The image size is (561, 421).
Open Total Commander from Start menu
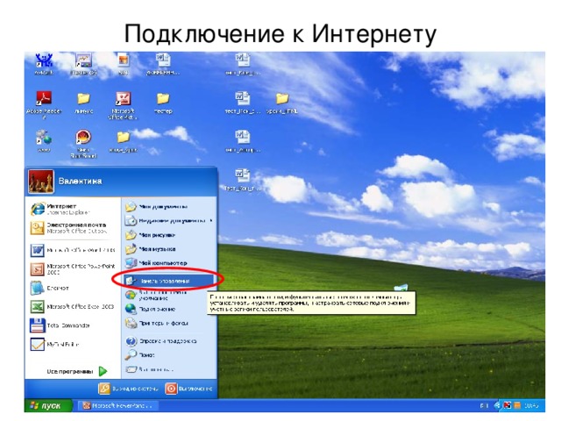coord(60,325)
